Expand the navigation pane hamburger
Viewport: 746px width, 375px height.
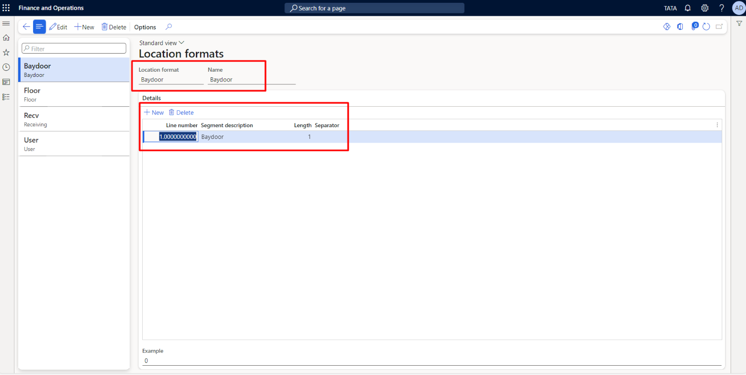(x=6, y=23)
